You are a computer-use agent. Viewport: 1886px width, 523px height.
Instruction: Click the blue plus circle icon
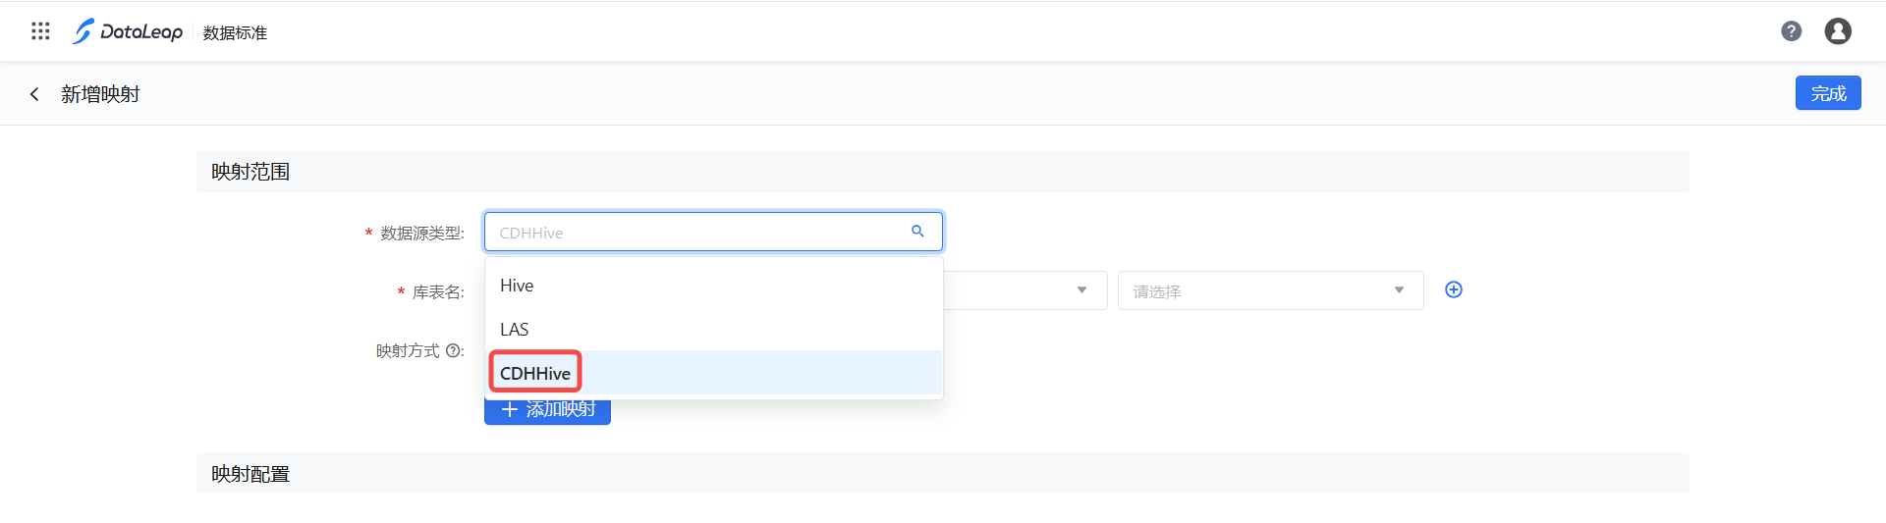point(1453,289)
